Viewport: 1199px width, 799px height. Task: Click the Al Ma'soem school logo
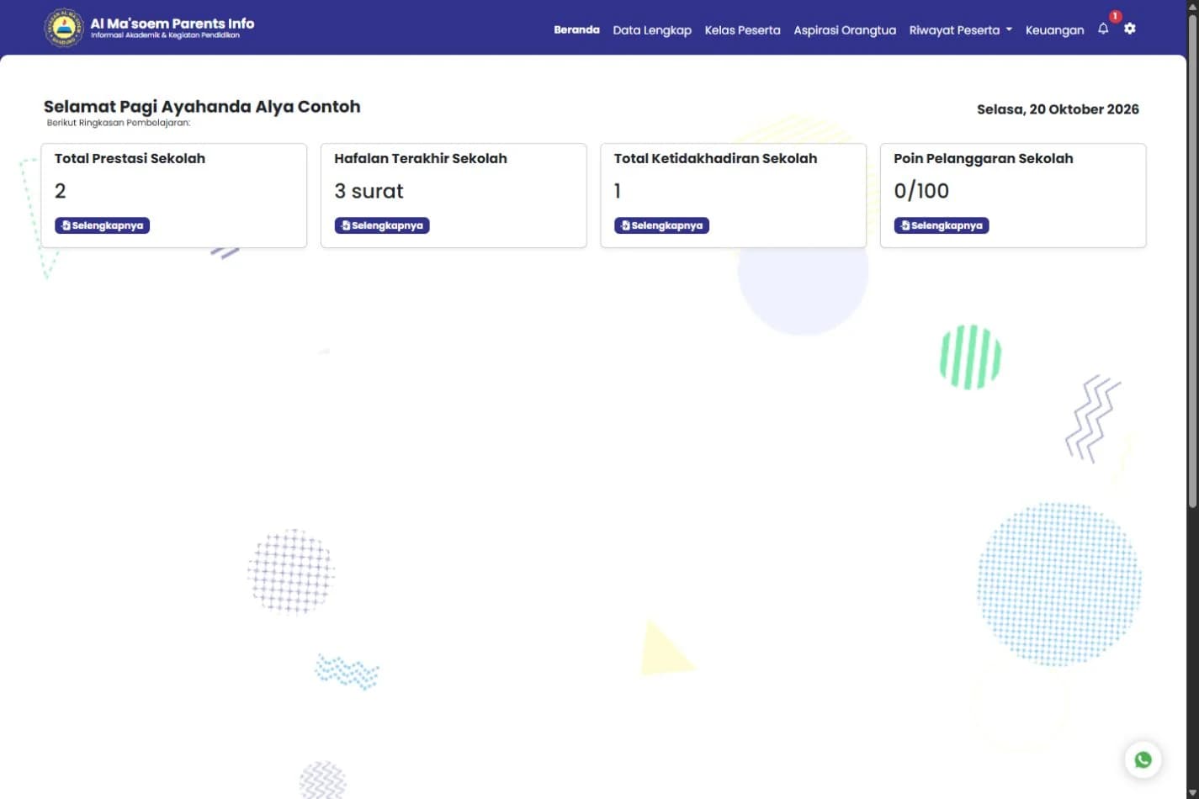[x=64, y=28]
